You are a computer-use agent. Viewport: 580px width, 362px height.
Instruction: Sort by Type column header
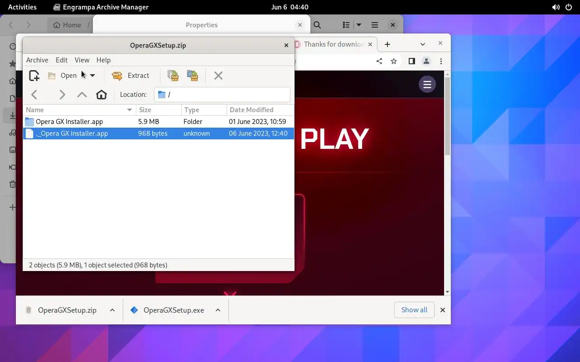pos(204,110)
